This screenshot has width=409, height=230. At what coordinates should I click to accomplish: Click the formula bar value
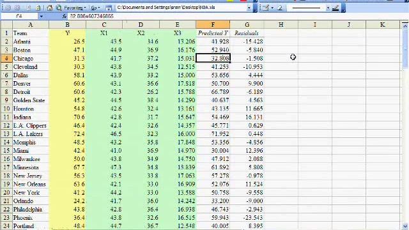[92, 16]
